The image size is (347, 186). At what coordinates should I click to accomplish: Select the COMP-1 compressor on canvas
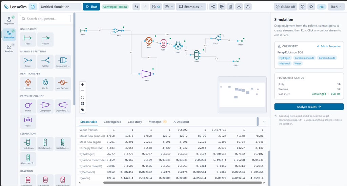pyautogui.click(x=146, y=74)
